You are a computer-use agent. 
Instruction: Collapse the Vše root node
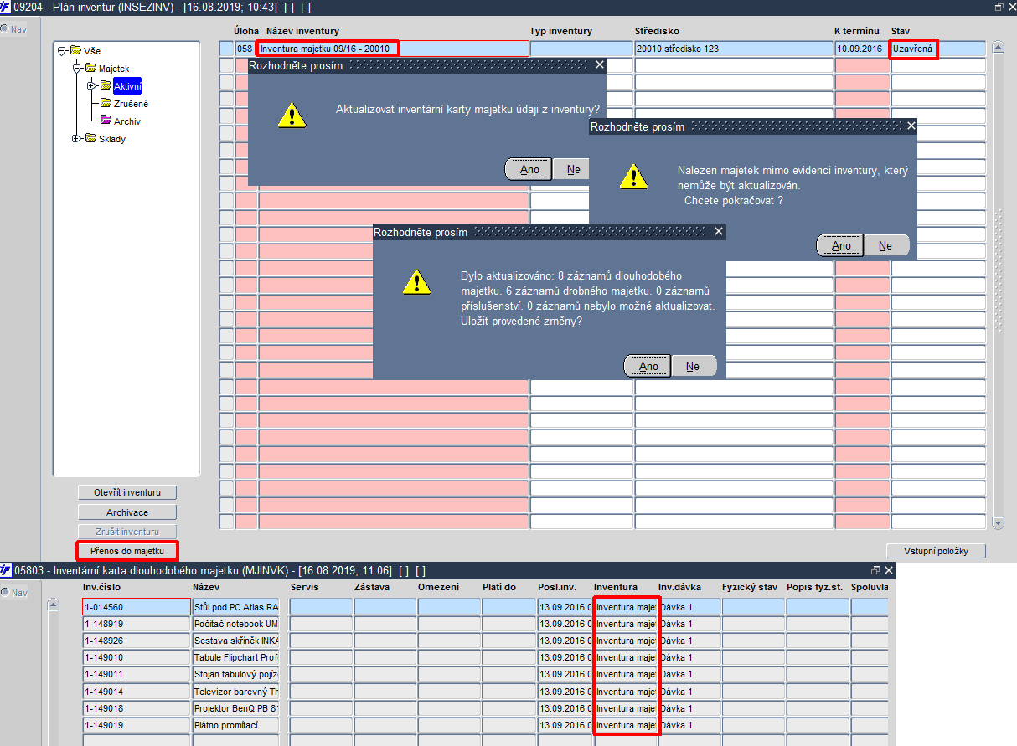61,51
